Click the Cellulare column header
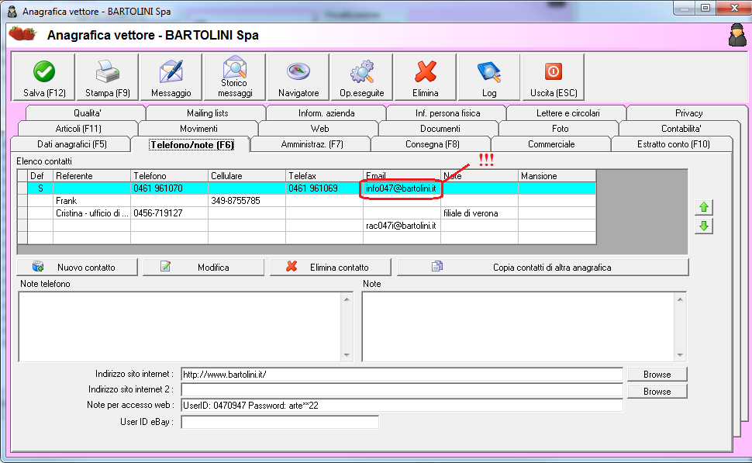 247,176
